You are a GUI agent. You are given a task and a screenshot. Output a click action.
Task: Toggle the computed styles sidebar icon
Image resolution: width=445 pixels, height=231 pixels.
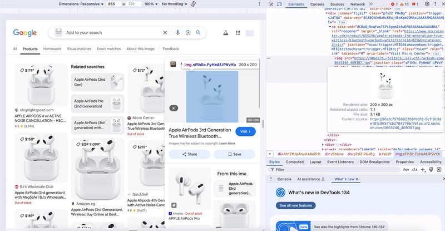coord(439,170)
